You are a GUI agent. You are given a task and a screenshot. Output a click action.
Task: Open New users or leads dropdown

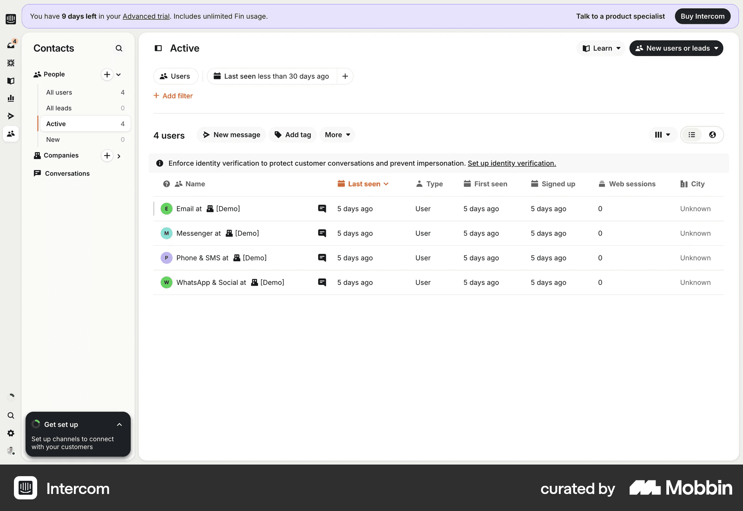pyautogui.click(x=676, y=48)
